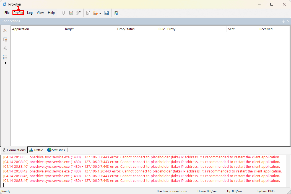Switch to the Connections tab
291x194 pixels.
(14, 150)
